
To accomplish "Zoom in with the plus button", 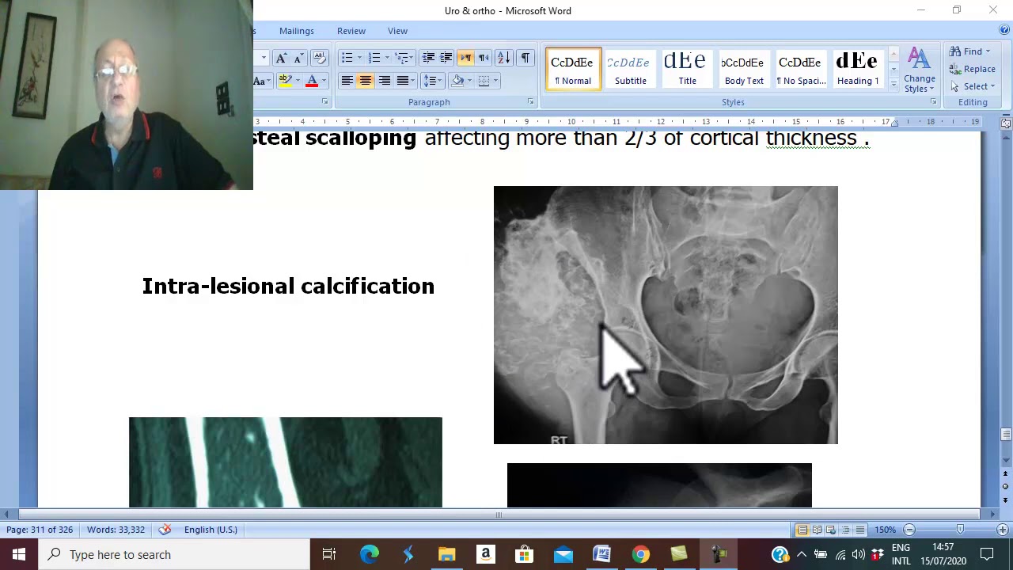I will pos(1003,530).
